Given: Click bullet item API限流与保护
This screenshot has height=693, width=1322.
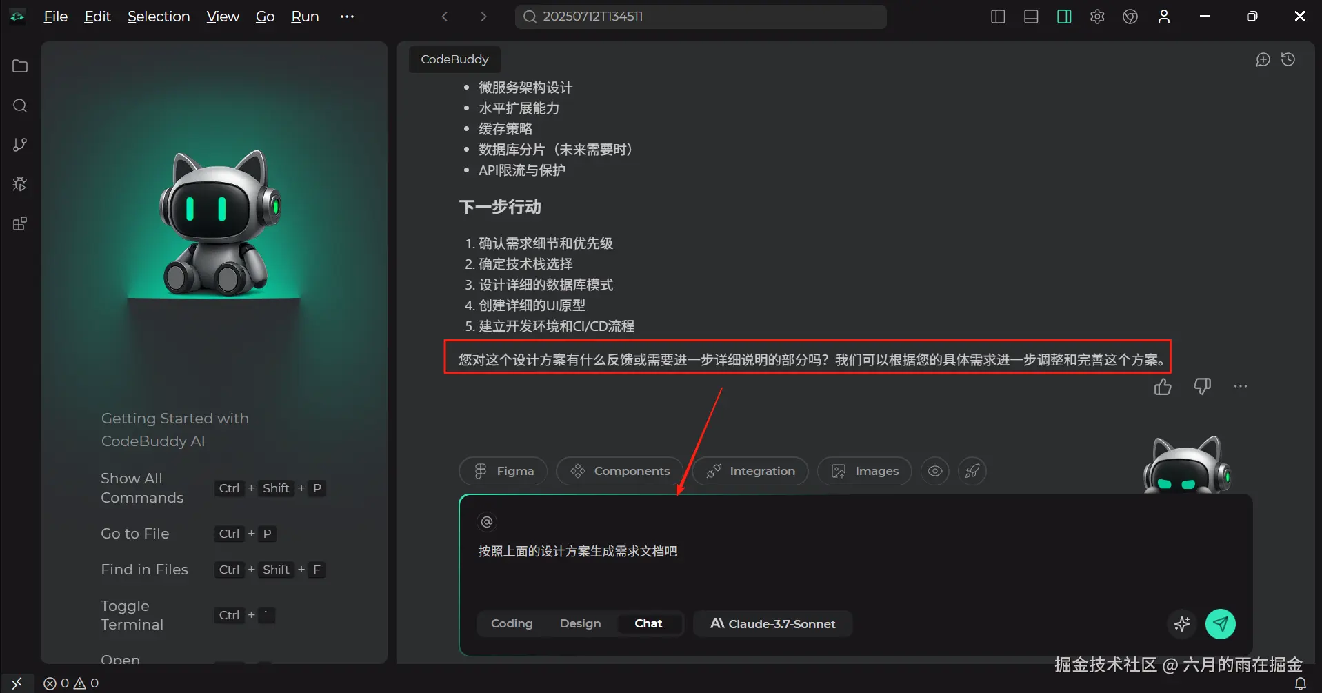Looking at the screenshot, I should point(522,170).
